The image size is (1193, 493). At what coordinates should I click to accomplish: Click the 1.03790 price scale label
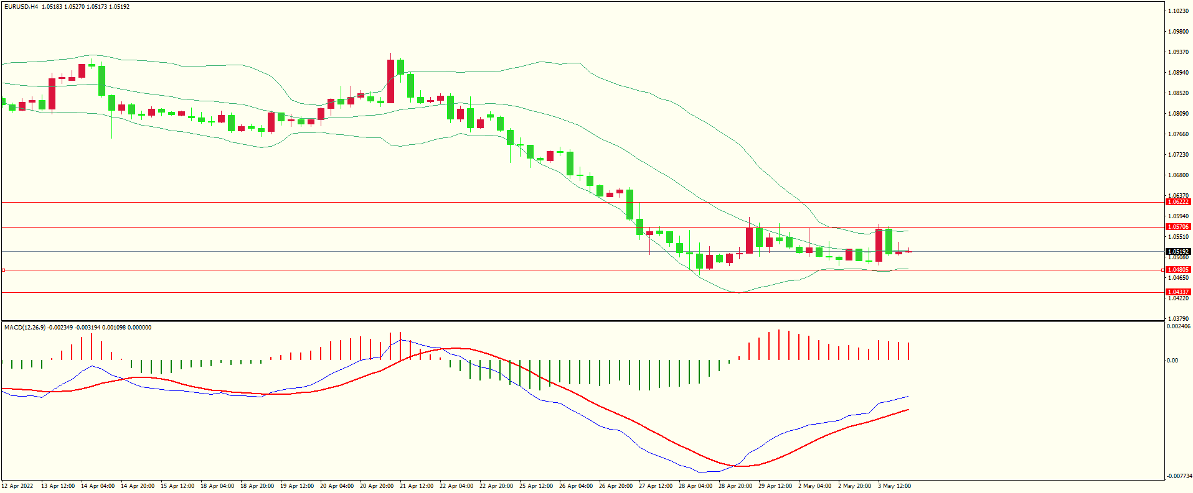point(1179,319)
